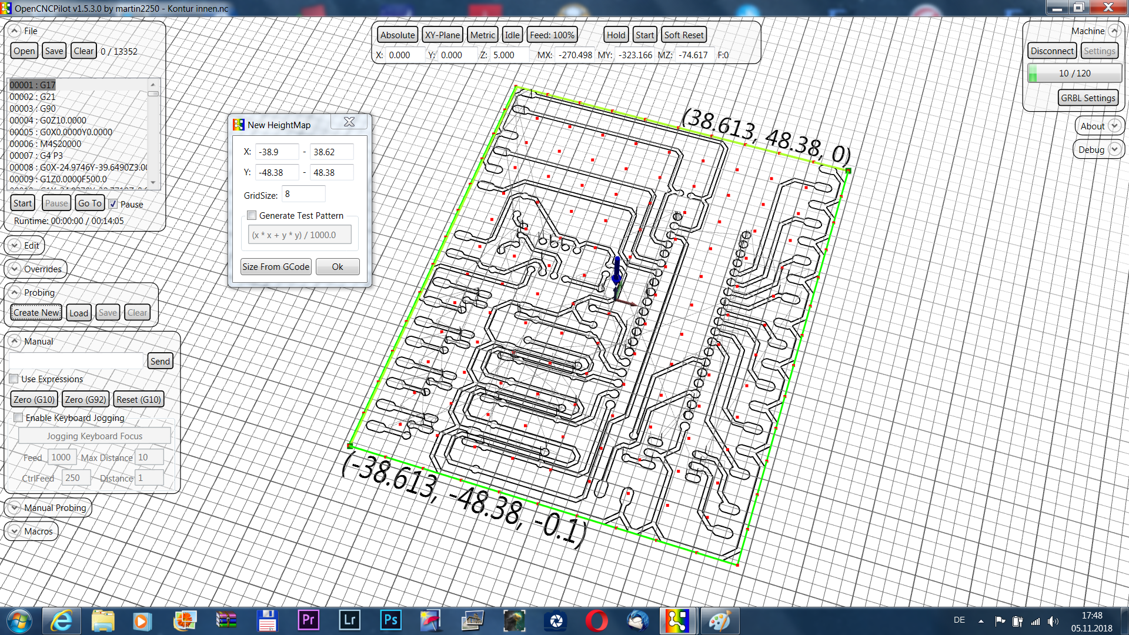The image size is (1129, 635).
Task: Expand the Macros section panel
Action: (x=15, y=531)
